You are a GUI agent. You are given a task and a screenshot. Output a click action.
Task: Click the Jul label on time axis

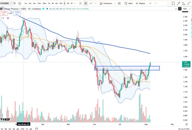pos(120,124)
